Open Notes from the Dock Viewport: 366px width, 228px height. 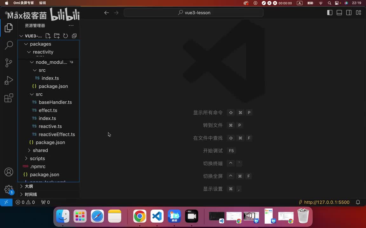[x=115, y=216]
